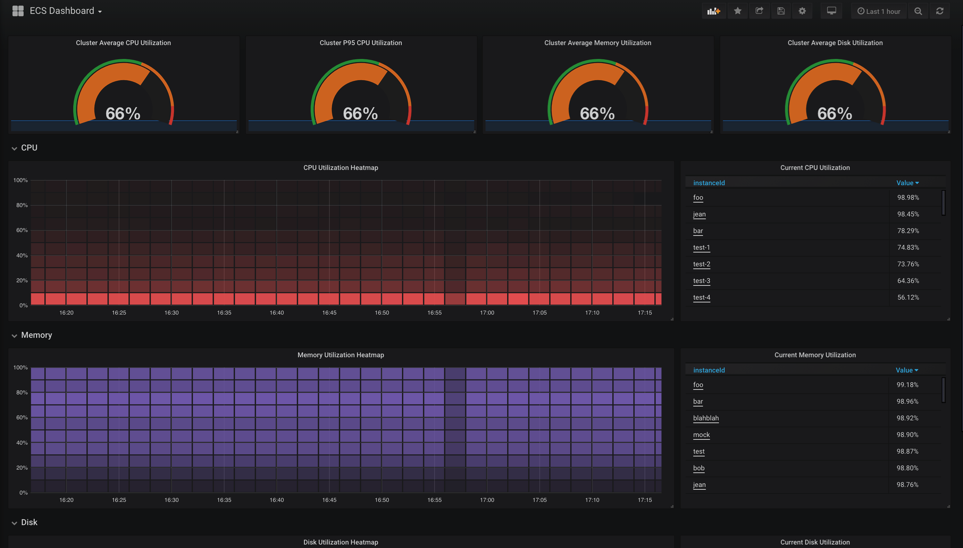Open the blahblah instance link
The width and height of the screenshot is (963, 548).
click(705, 418)
